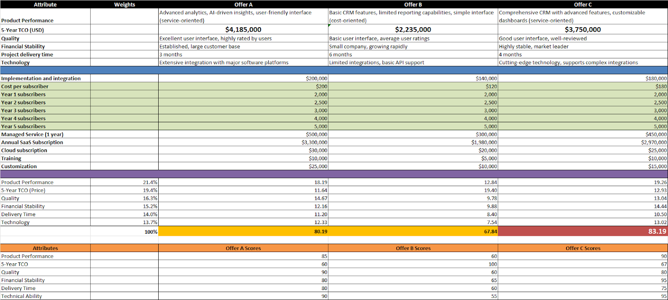Select Offer C total score 83.19
Viewport: 668px width, 300px height.
(583, 232)
